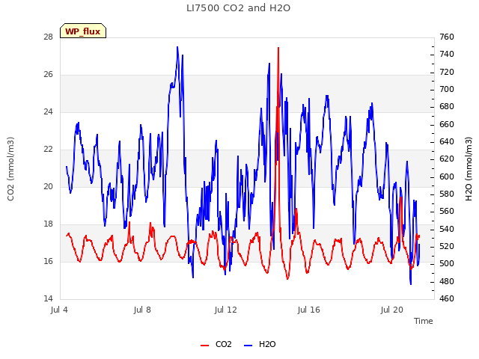The width and height of the screenshot is (479, 359).
Task: Click the 520 tick on H2O axis
Action: [447, 246]
